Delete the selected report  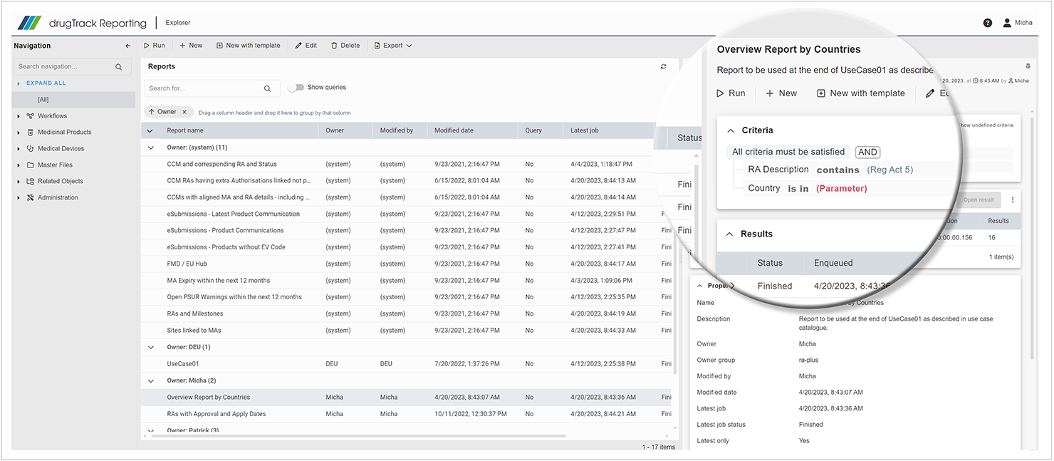click(345, 46)
